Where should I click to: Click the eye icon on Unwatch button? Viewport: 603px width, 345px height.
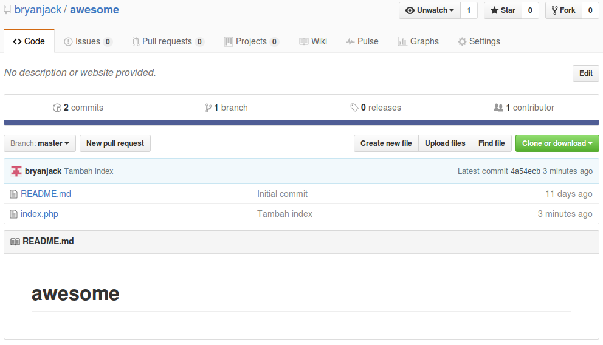click(410, 10)
